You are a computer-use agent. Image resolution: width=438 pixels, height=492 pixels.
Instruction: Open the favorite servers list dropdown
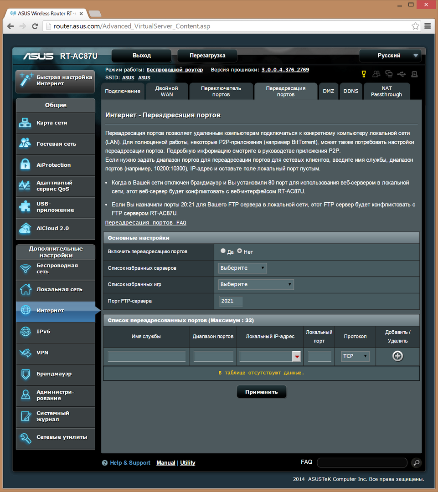click(242, 268)
